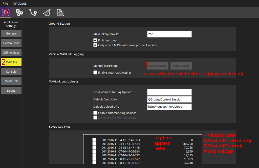Switch to the Plan view waypoint icon
The image size is (259, 168).
tap(33, 12)
